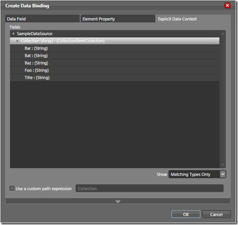The image size is (238, 225).
Task: Pick the Foo : (String) field
Action: [115, 71]
